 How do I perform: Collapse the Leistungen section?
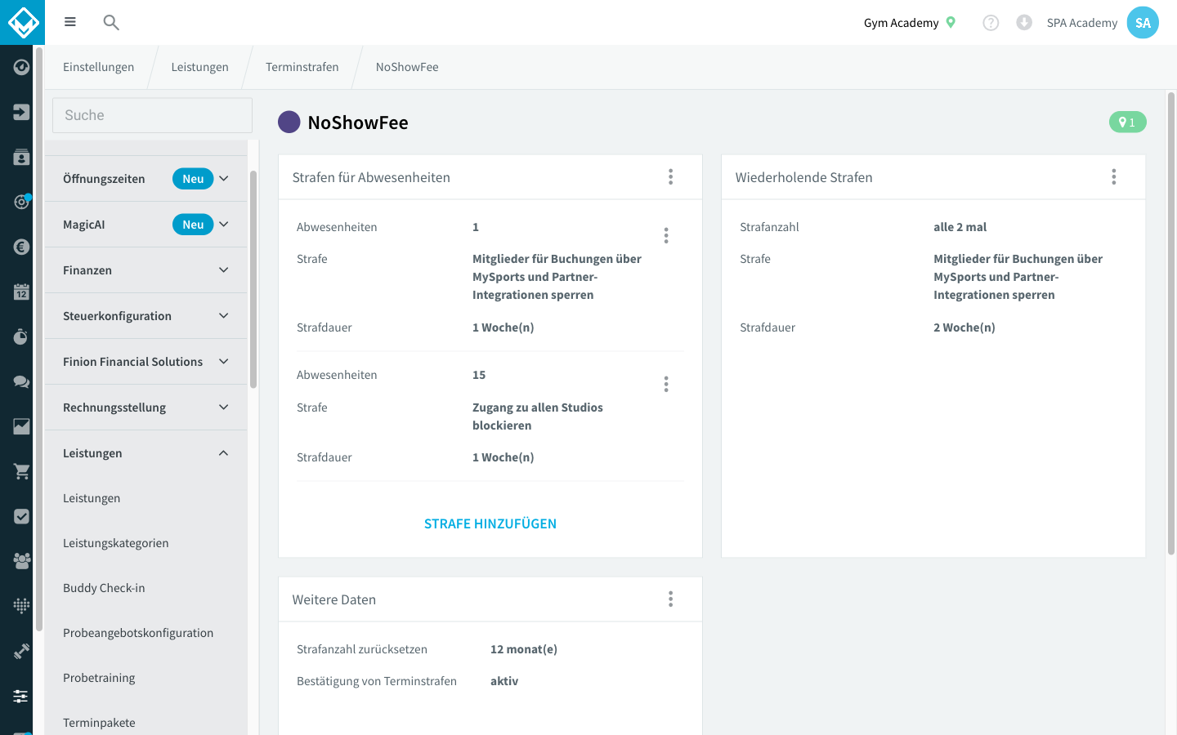tap(145, 453)
